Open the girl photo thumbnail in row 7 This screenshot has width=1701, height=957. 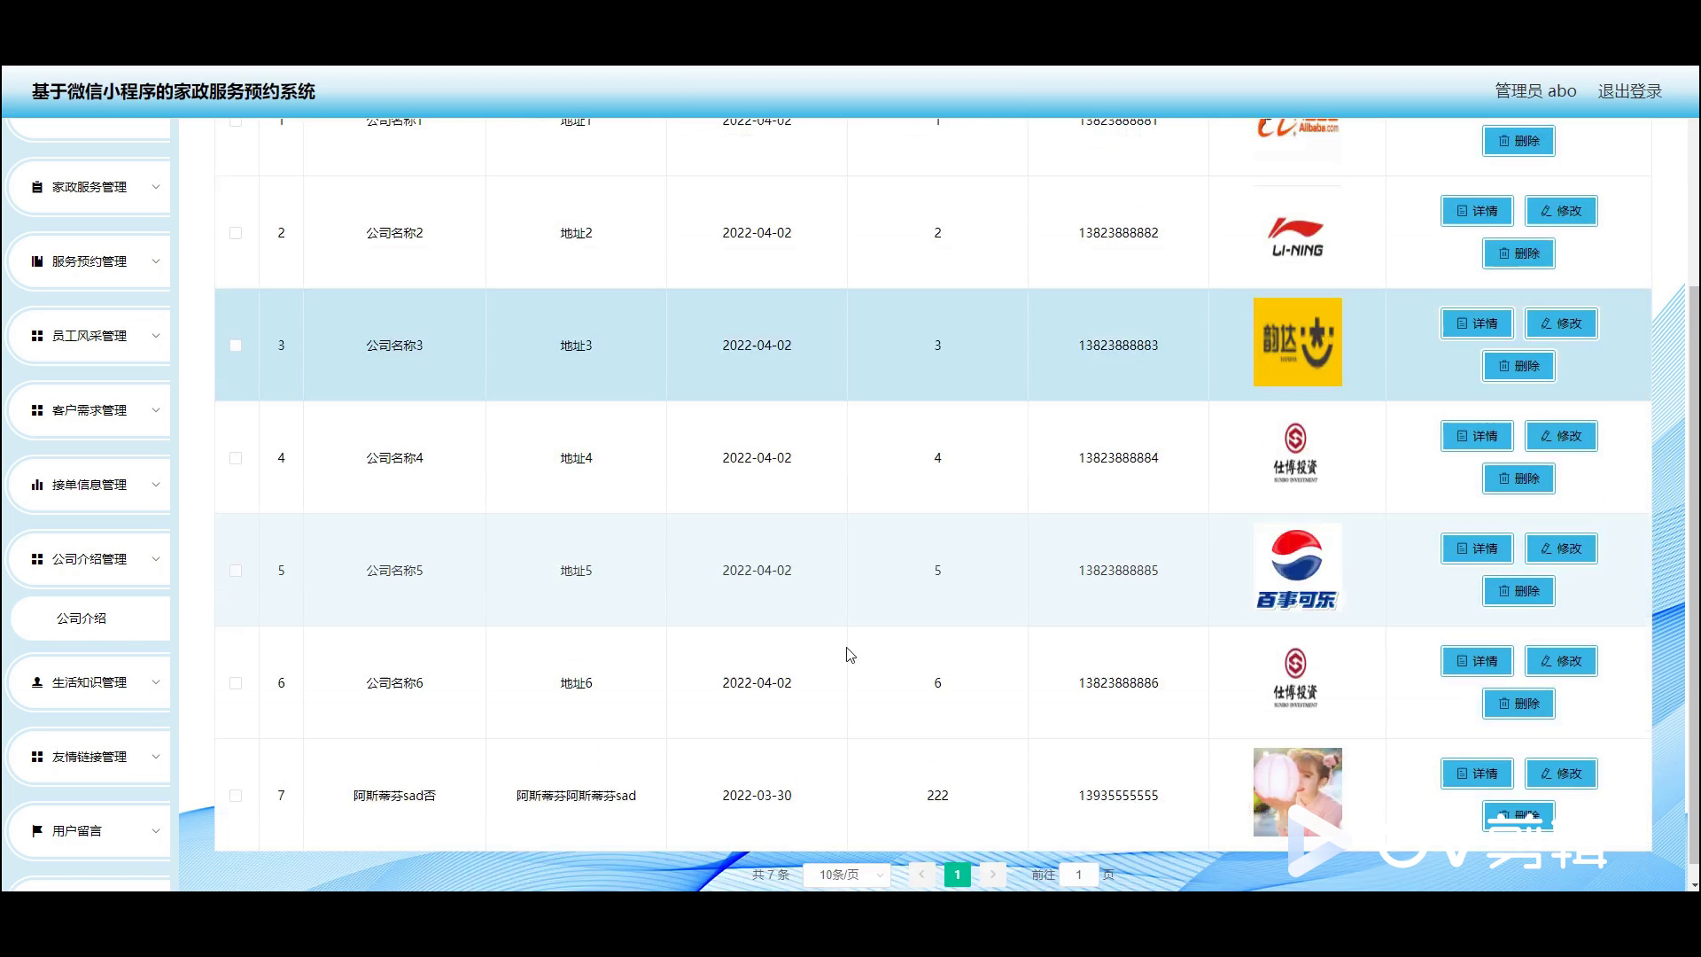(x=1297, y=792)
